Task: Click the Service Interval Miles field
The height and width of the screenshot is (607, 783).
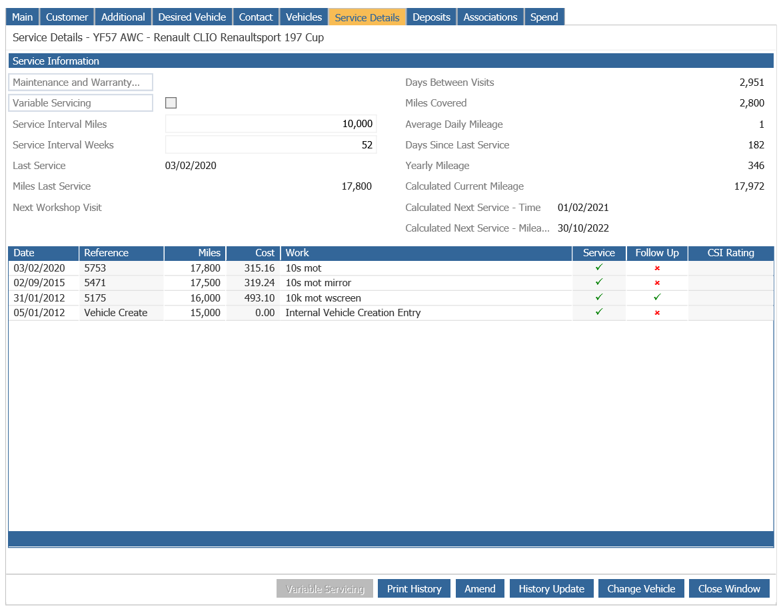Action: 271,124
